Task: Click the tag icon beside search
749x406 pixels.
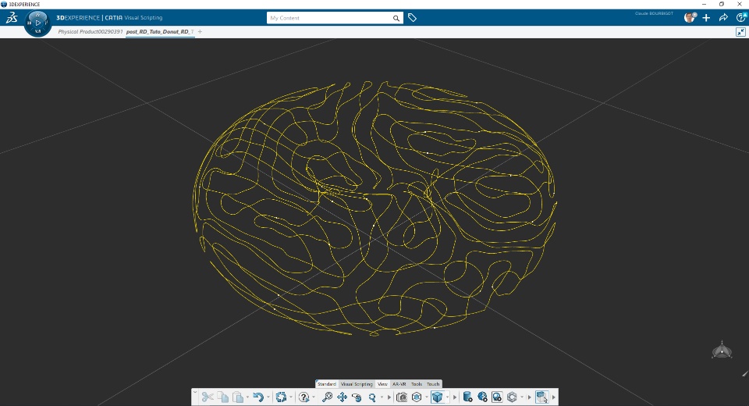Action: coord(412,18)
